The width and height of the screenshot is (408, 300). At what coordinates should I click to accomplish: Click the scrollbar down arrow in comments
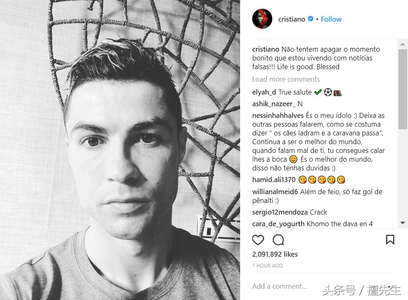pos(403,223)
